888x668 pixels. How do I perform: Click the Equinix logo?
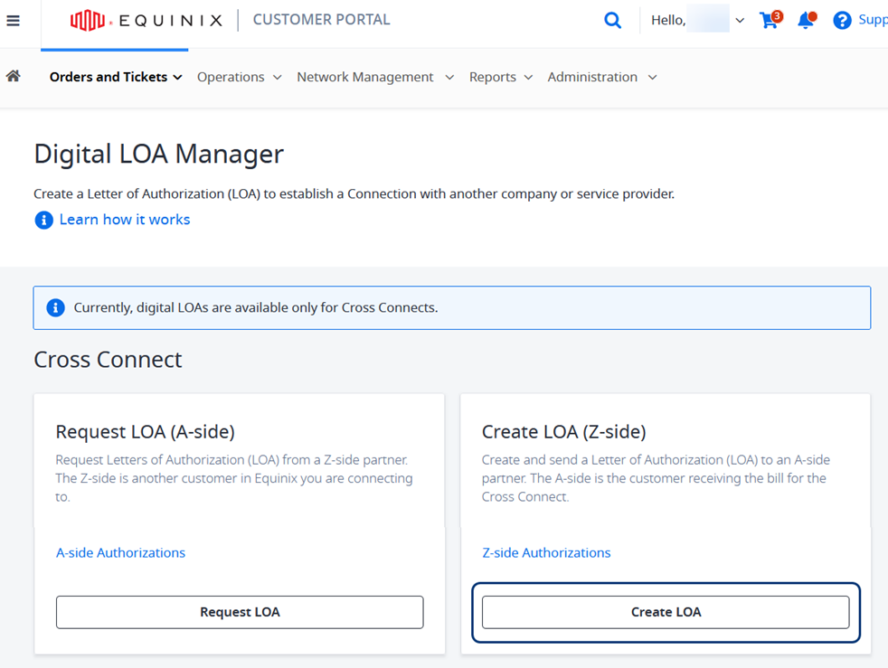pyautogui.click(x=146, y=21)
